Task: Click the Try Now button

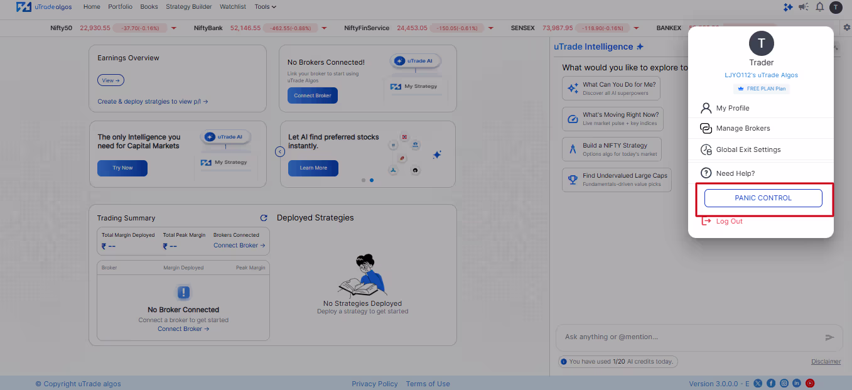Action: [122, 168]
